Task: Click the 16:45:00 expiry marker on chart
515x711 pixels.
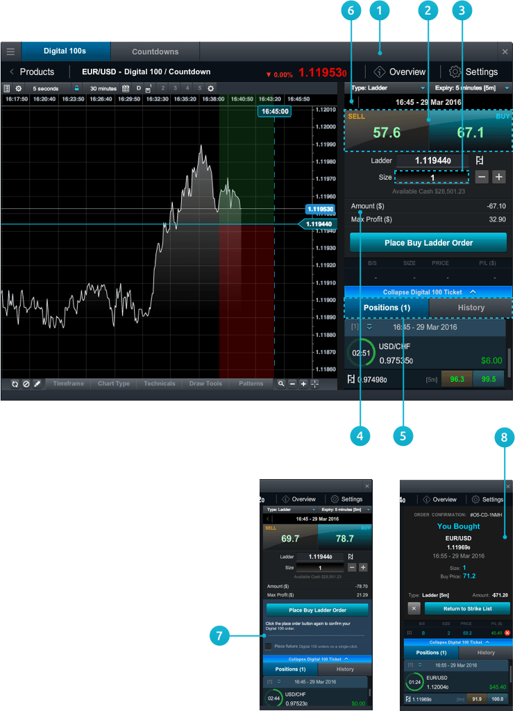Action: click(x=275, y=111)
